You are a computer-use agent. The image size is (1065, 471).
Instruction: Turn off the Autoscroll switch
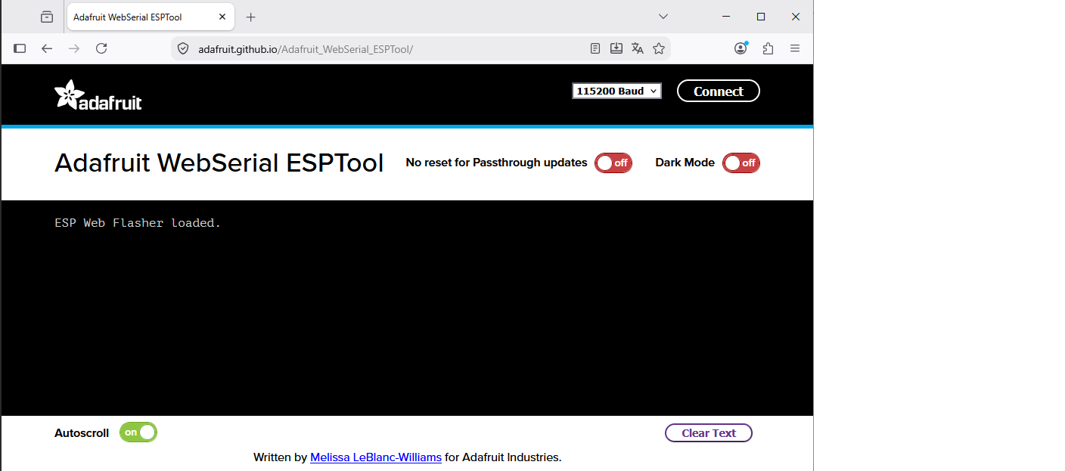tap(138, 432)
